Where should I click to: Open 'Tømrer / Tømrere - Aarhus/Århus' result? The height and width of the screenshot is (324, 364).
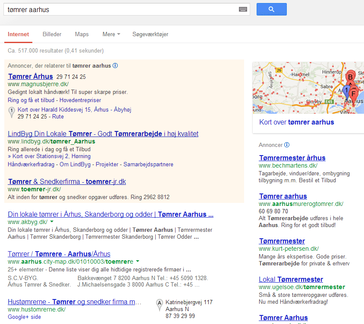(x=59, y=254)
